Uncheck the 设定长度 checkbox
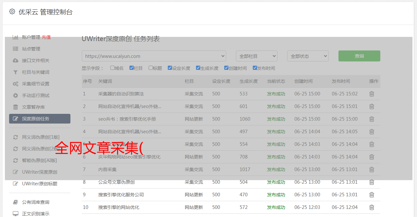 pos(170,68)
